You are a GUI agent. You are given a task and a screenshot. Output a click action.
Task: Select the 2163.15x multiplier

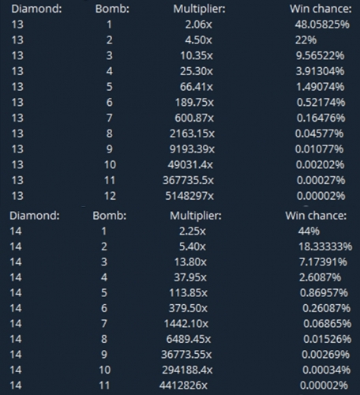tap(192, 134)
